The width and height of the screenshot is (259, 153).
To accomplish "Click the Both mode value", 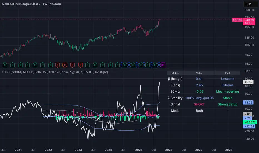I will click(199, 111).
